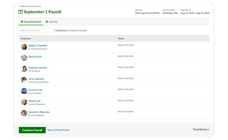Click the Continue Payroll button
The height and width of the screenshot is (140, 228).
tap(32, 130)
